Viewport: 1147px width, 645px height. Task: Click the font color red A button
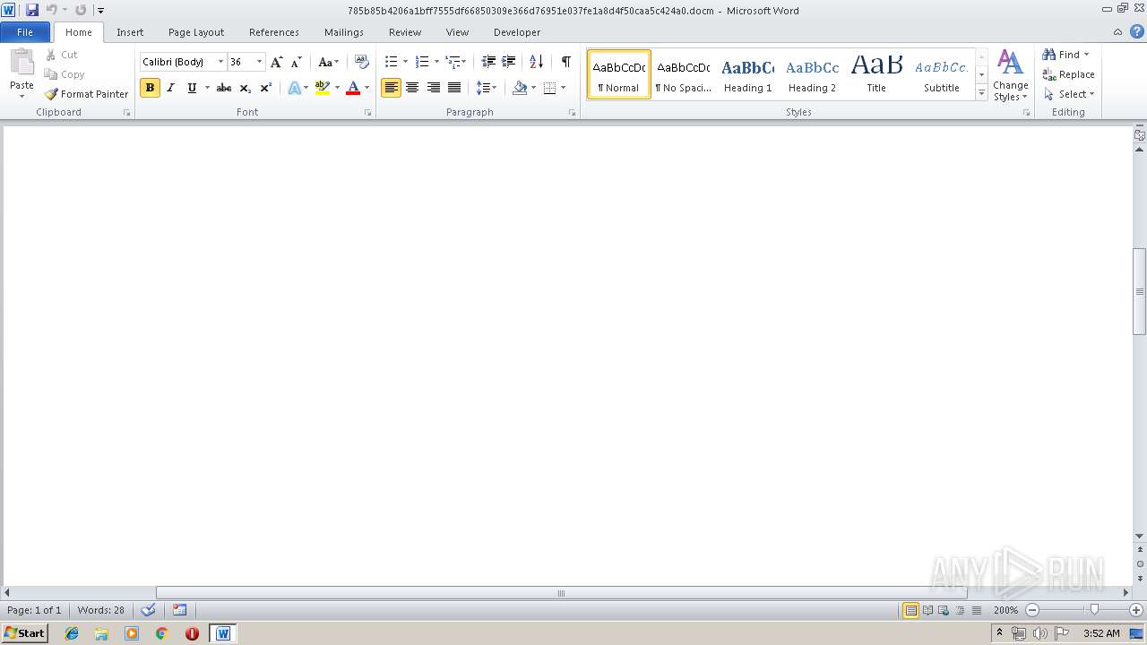[x=353, y=88]
